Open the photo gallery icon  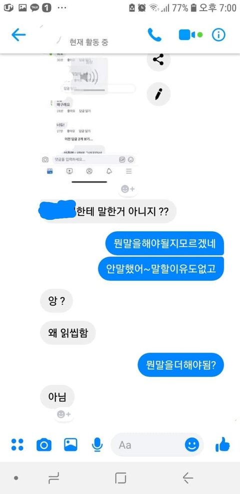(71, 444)
